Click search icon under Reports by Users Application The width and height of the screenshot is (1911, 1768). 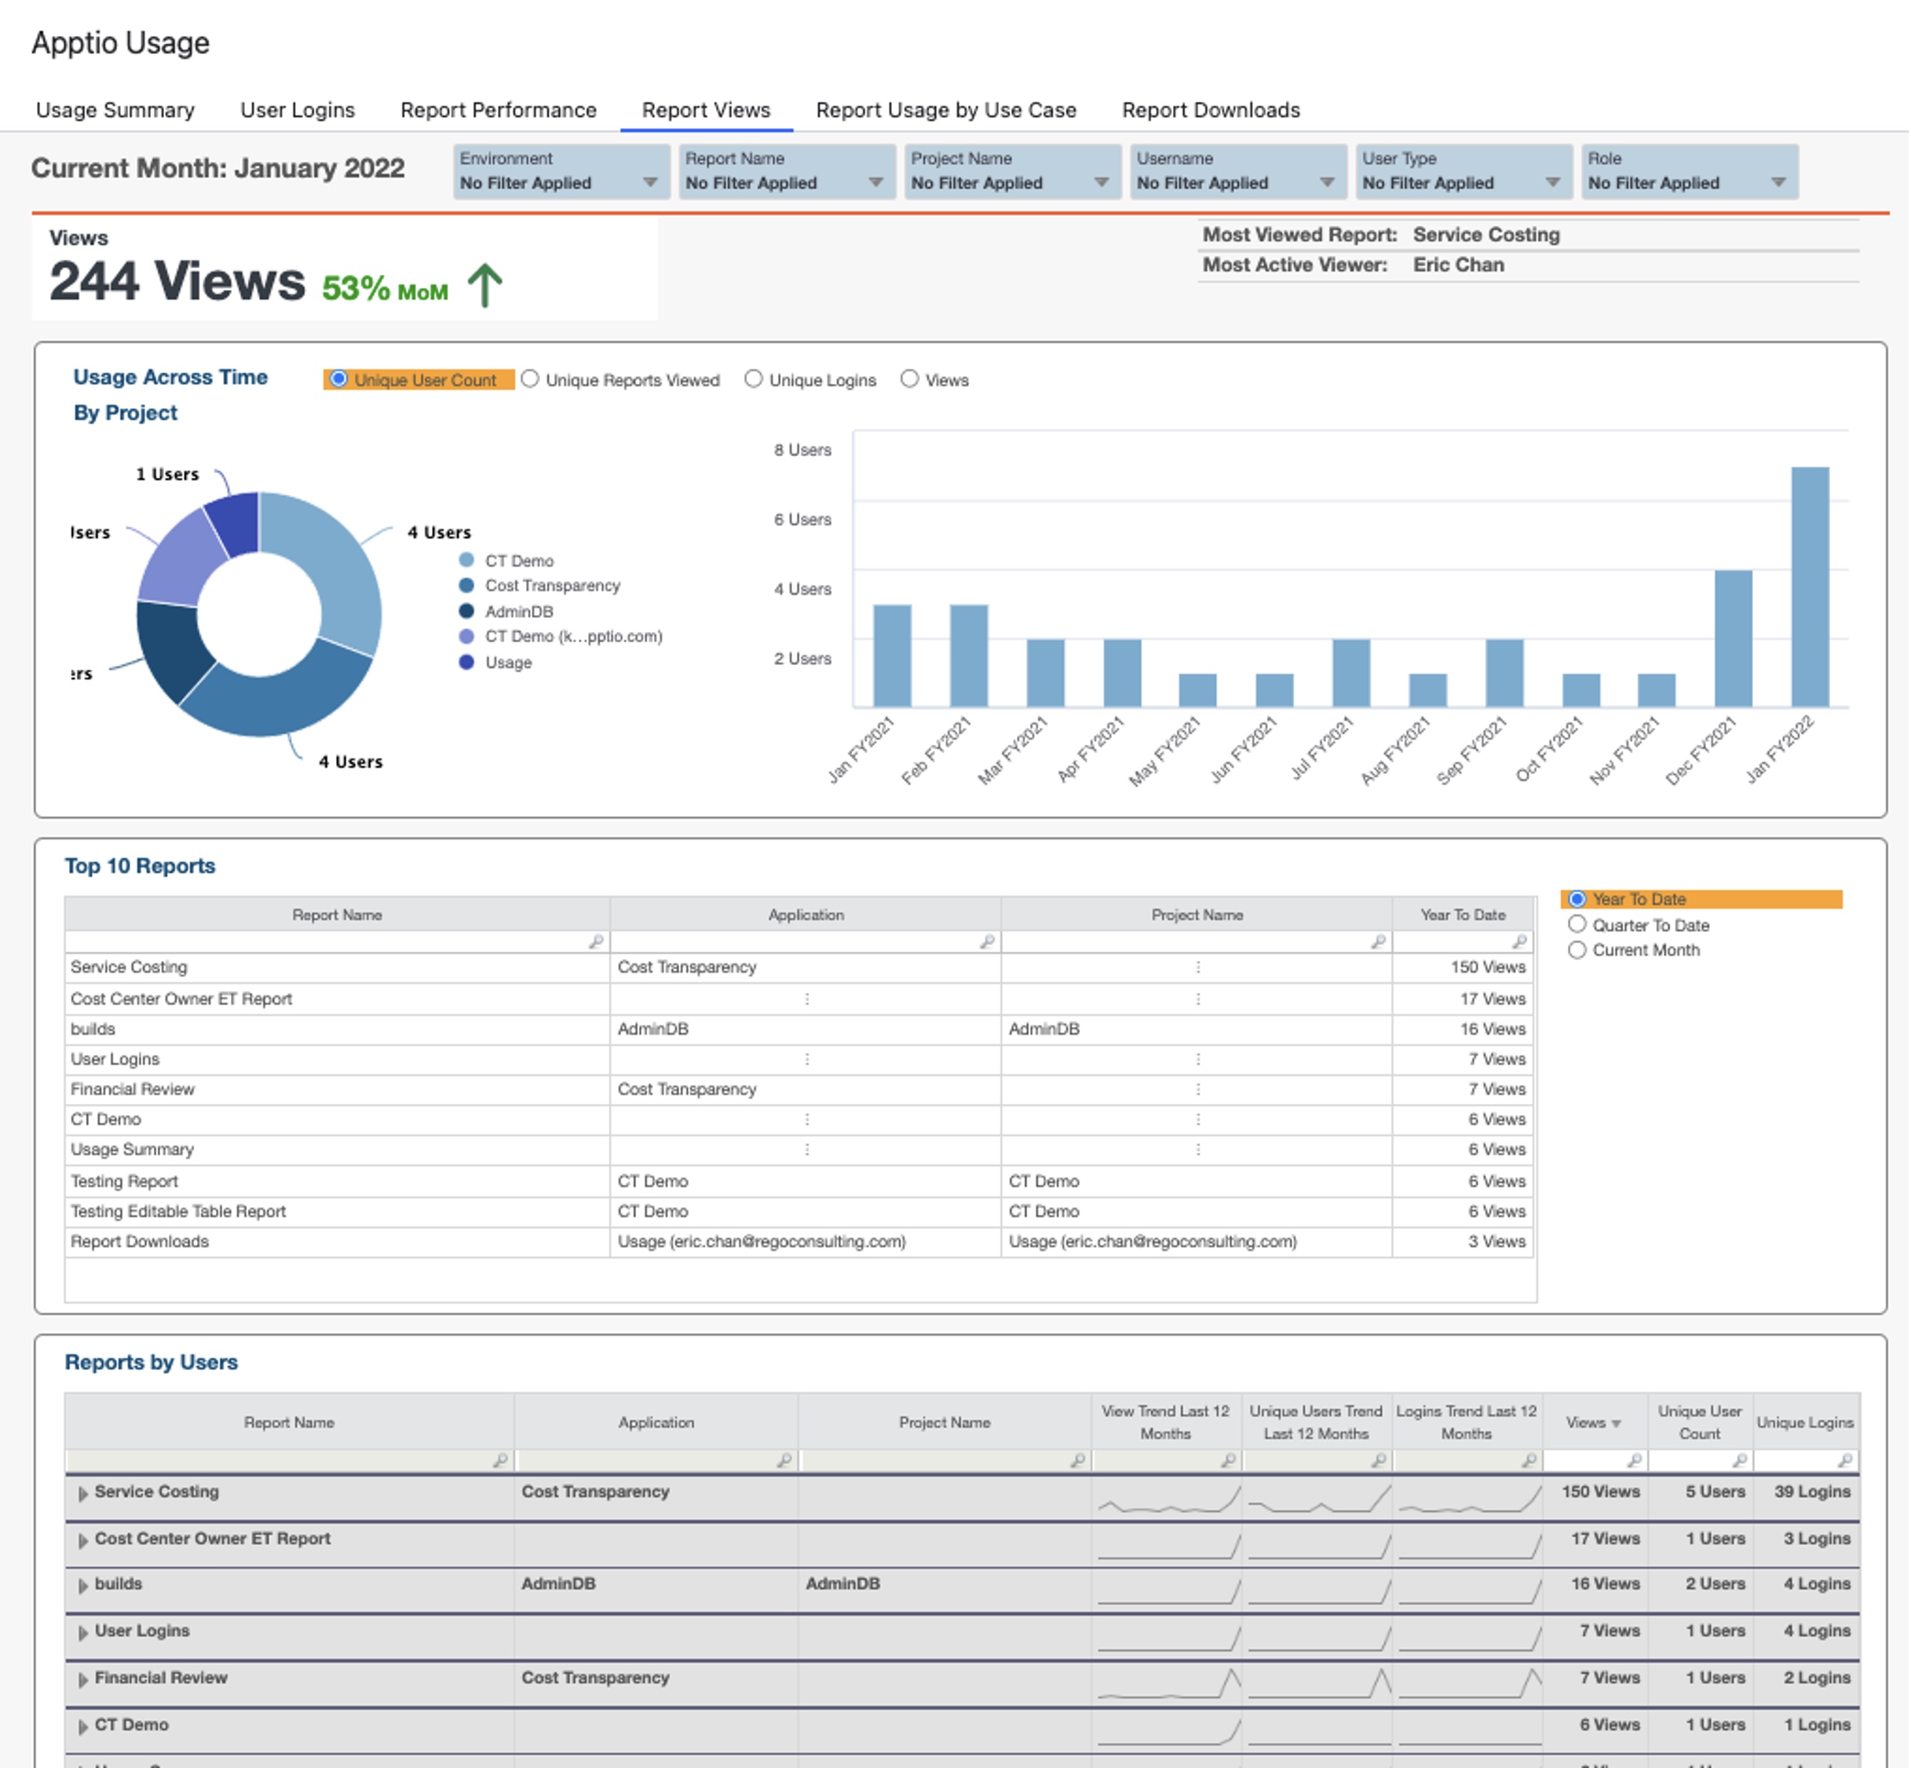coord(784,1460)
